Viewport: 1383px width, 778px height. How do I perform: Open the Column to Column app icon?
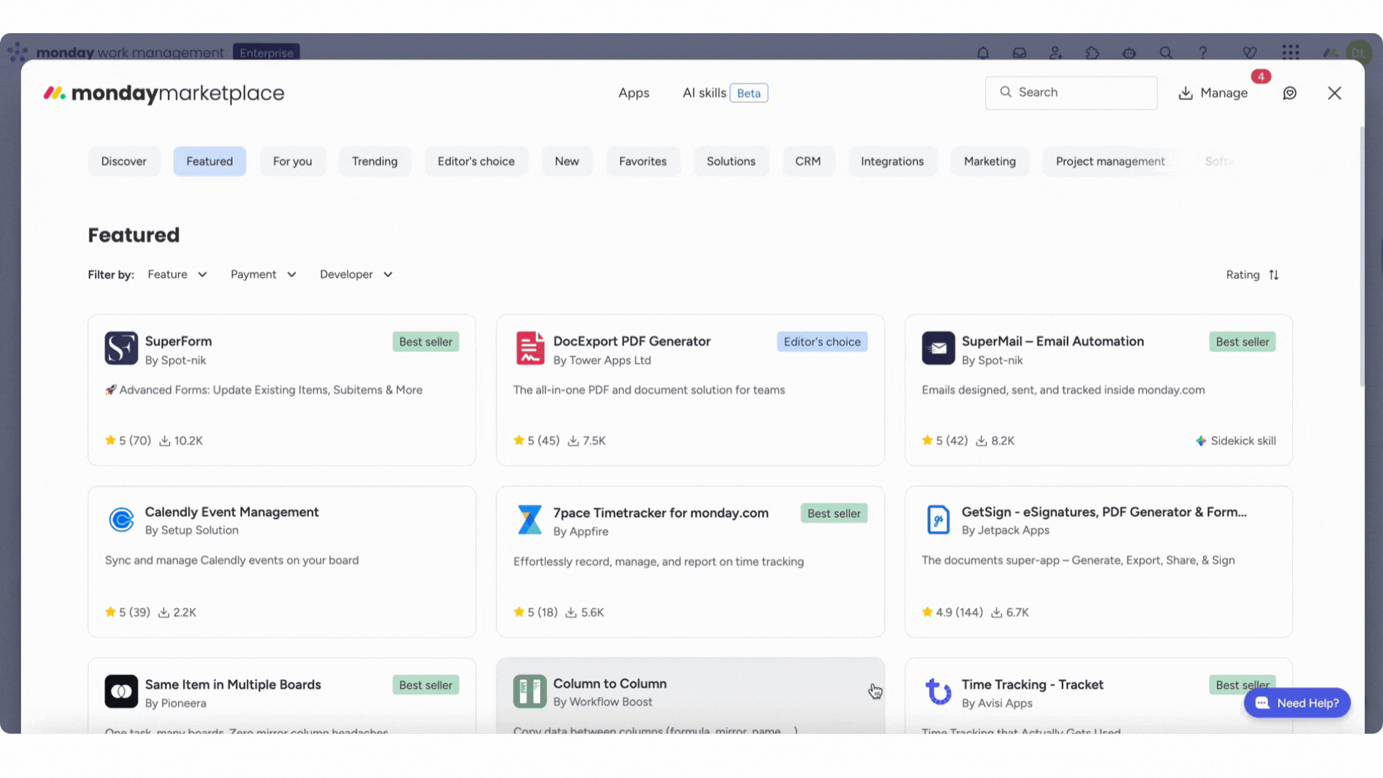point(530,692)
